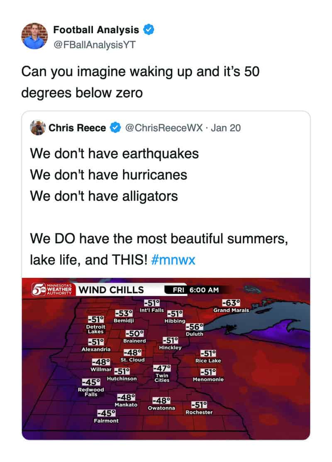Click the Jan 20 tweet date
This screenshot has width=332, height=462.
pos(226,128)
